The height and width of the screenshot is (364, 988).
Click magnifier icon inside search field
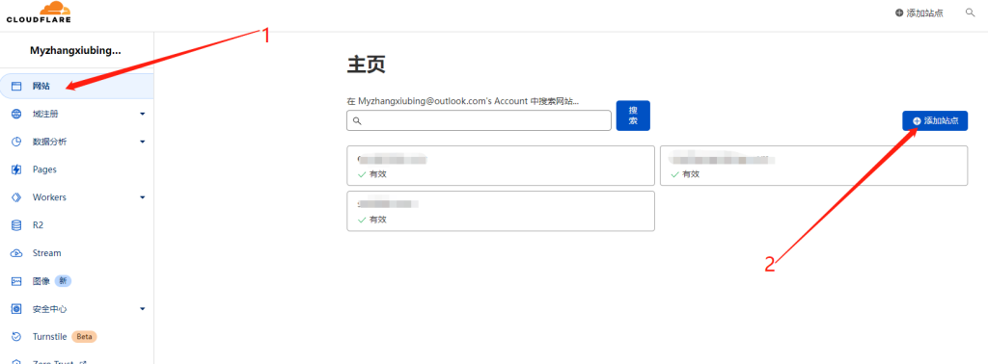coord(357,120)
